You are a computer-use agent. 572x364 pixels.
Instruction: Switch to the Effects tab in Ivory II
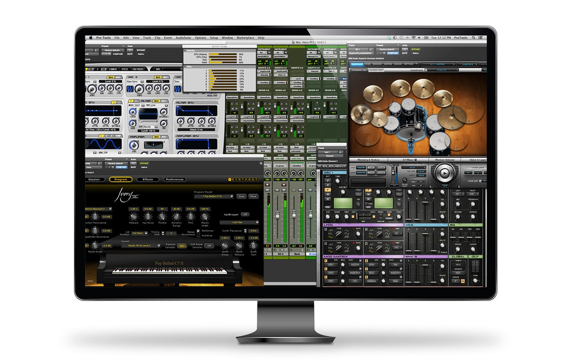pyautogui.click(x=148, y=179)
